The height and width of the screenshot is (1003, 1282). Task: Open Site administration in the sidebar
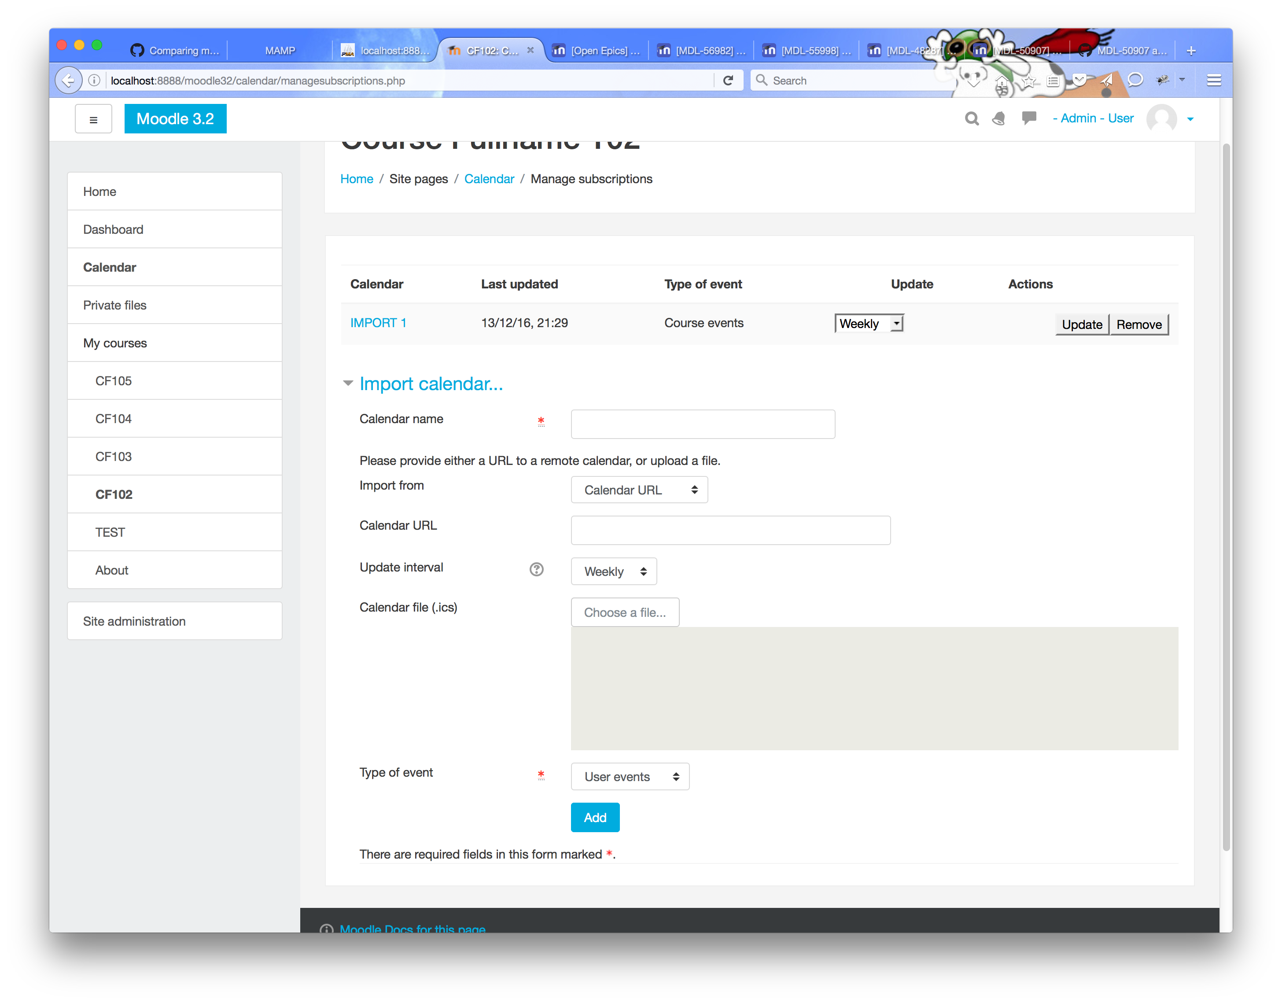pyautogui.click(x=174, y=621)
